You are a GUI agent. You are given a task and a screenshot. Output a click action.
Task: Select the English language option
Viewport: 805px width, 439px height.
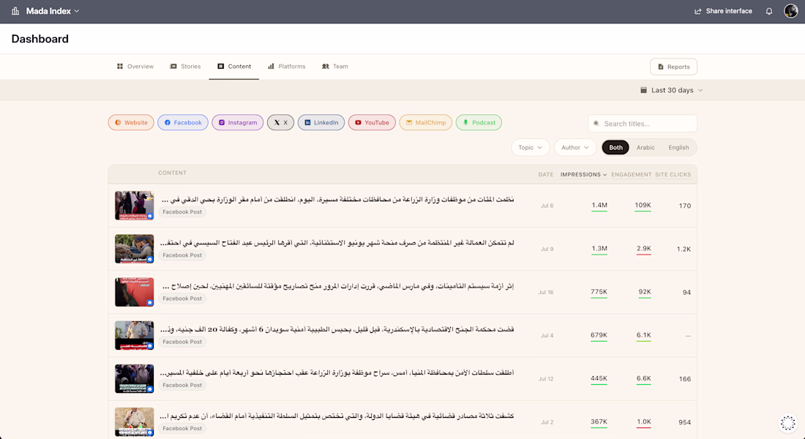pos(678,147)
